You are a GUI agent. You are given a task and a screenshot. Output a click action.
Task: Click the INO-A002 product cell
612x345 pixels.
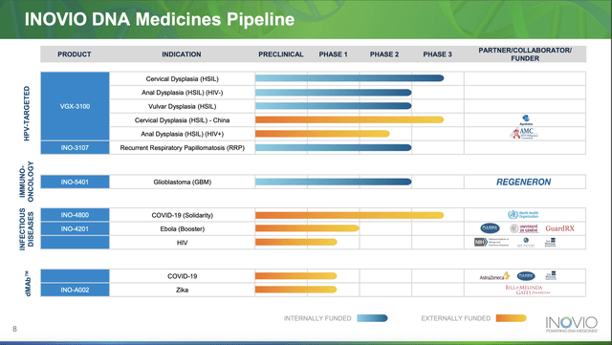75,290
